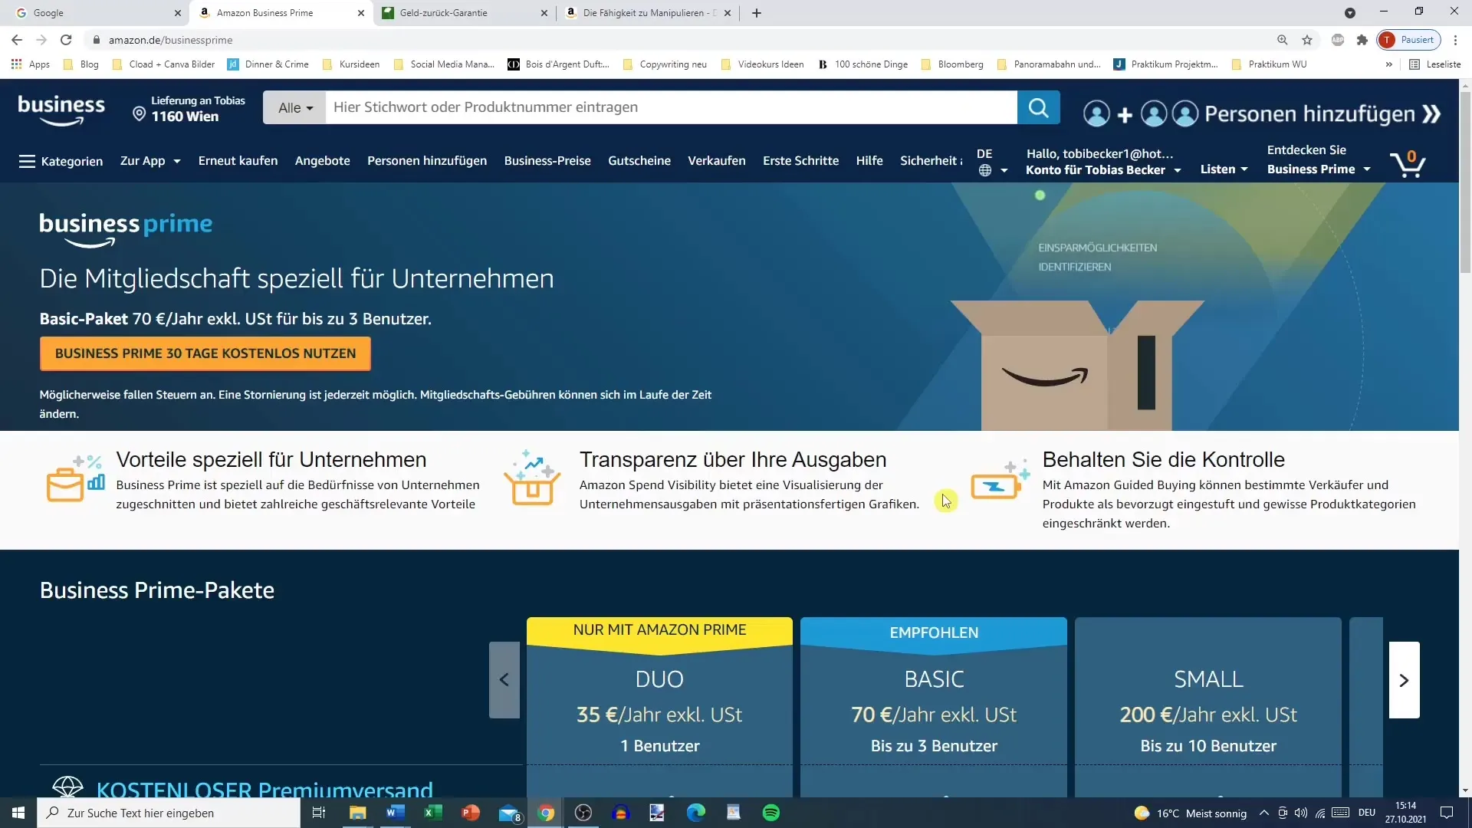Open Erste Schritte link

[x=800, y=161]
